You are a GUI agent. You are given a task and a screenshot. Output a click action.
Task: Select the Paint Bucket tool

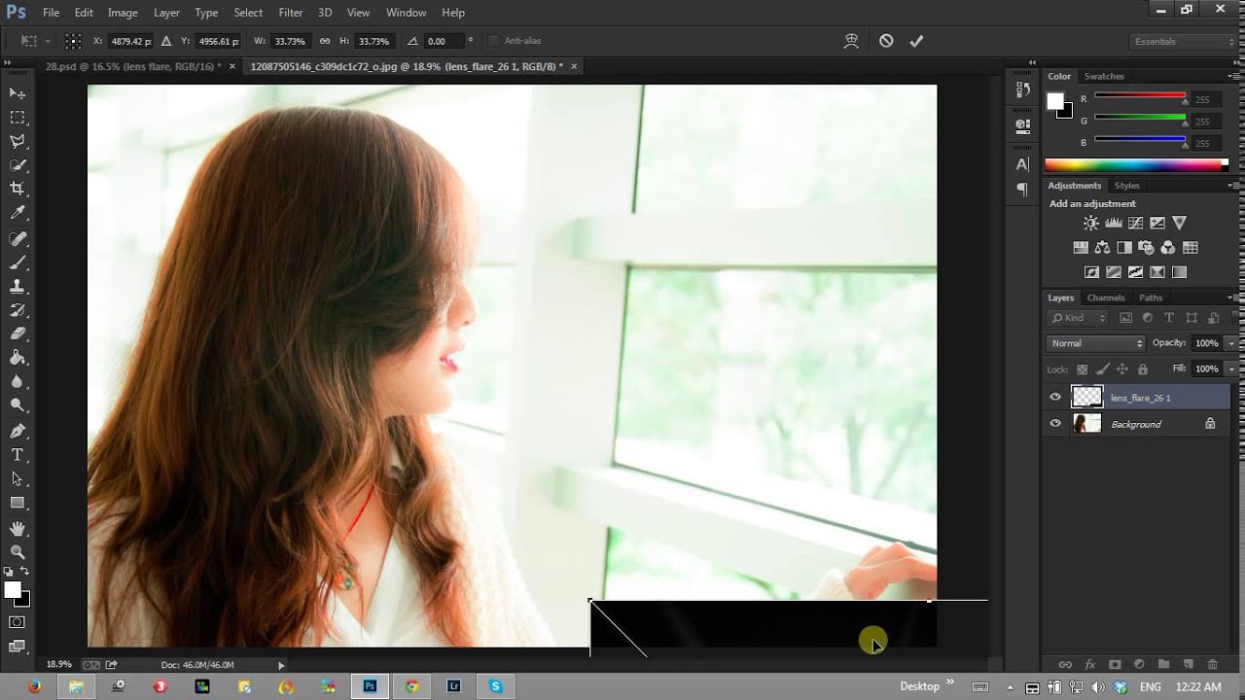[x=18, y=359]
